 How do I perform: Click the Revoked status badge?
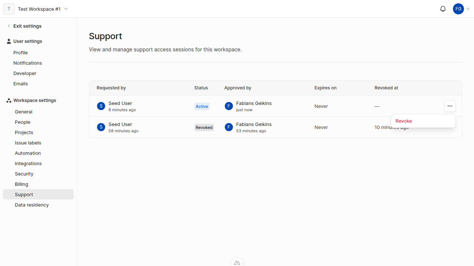pyautogui.click(x=204, y=127)
